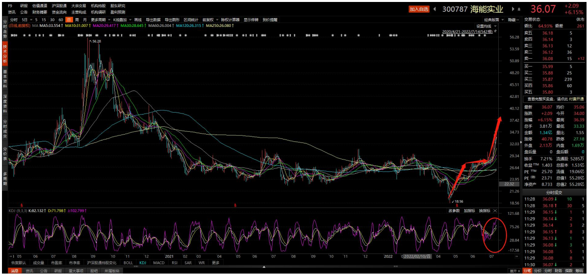Click the 加入自选 button
Image resolution: width=588 pixels, height=276 pixels.
pos(419,9)
